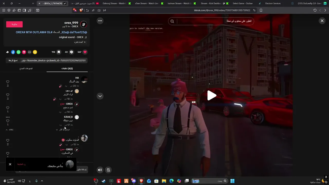Share video via red send icon
The width and height of the screenshot is (329, 185).
click(24, 52)
